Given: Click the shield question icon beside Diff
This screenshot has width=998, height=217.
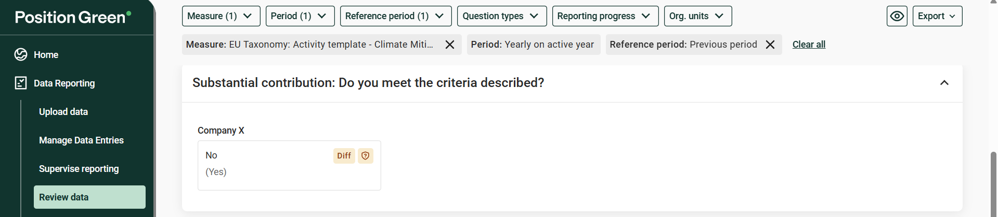Looking at the screenshot, I should 366,155.
